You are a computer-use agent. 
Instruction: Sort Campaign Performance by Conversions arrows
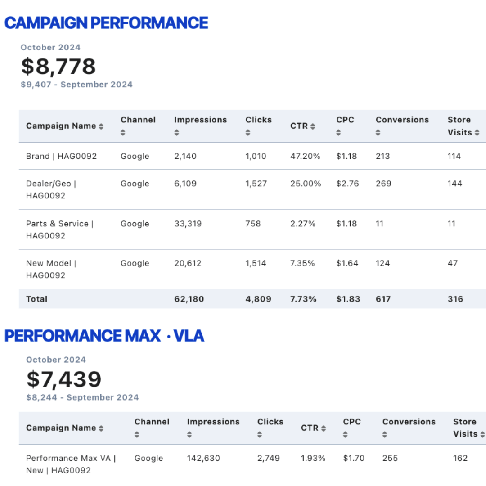coord(378,133)
